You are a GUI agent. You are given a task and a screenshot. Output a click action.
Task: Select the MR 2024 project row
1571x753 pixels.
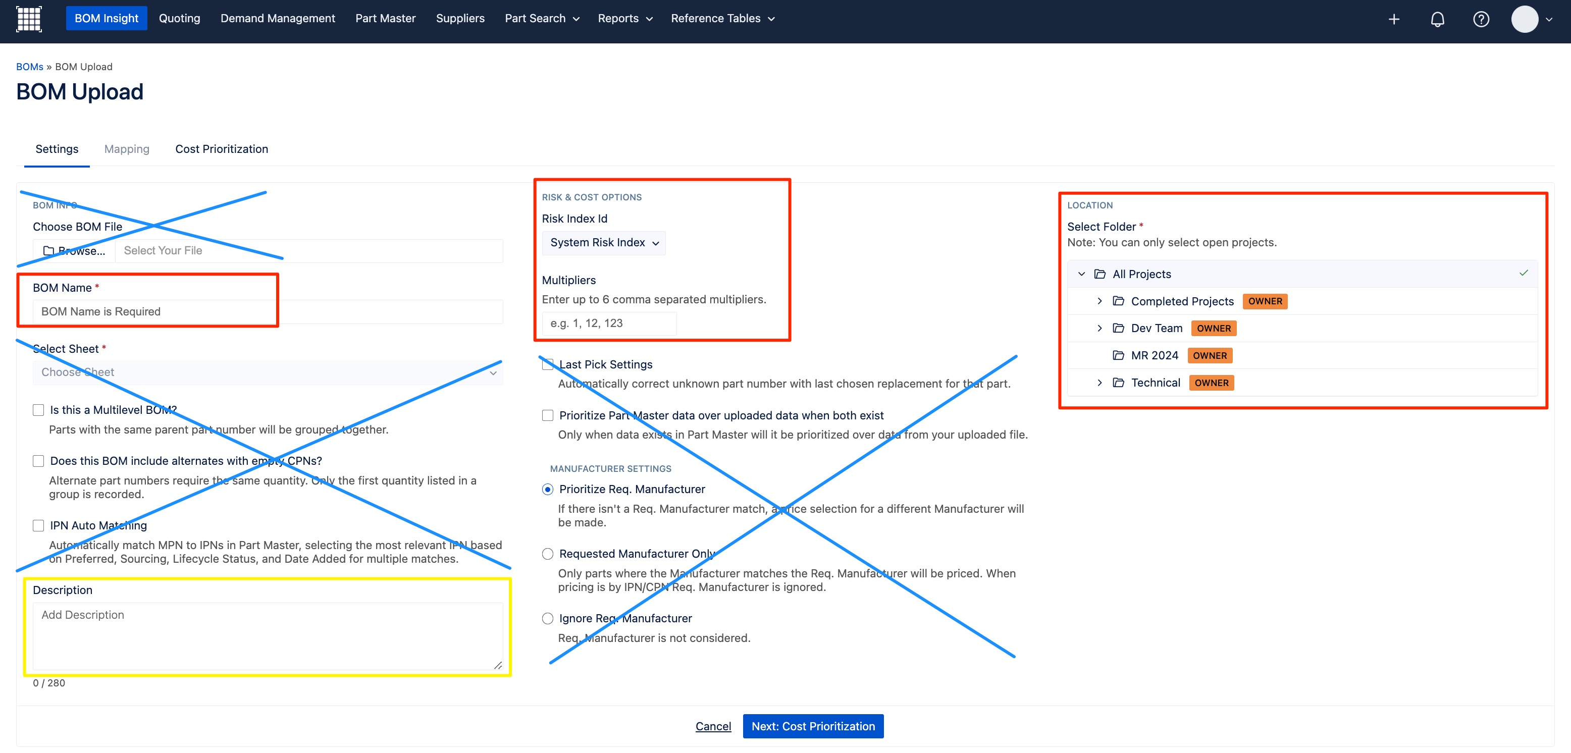pos(1302,355)
